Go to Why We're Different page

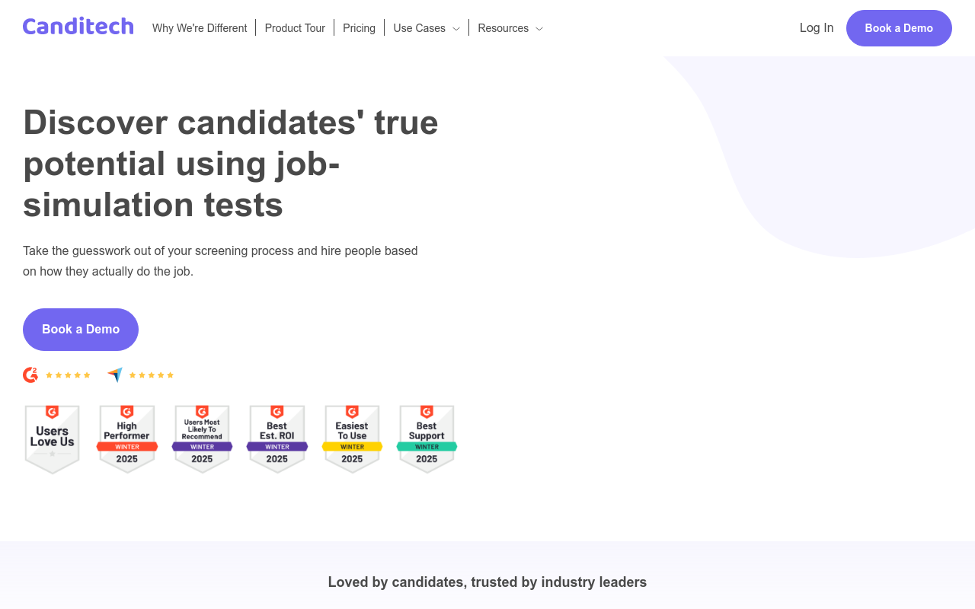pos(200,28)
